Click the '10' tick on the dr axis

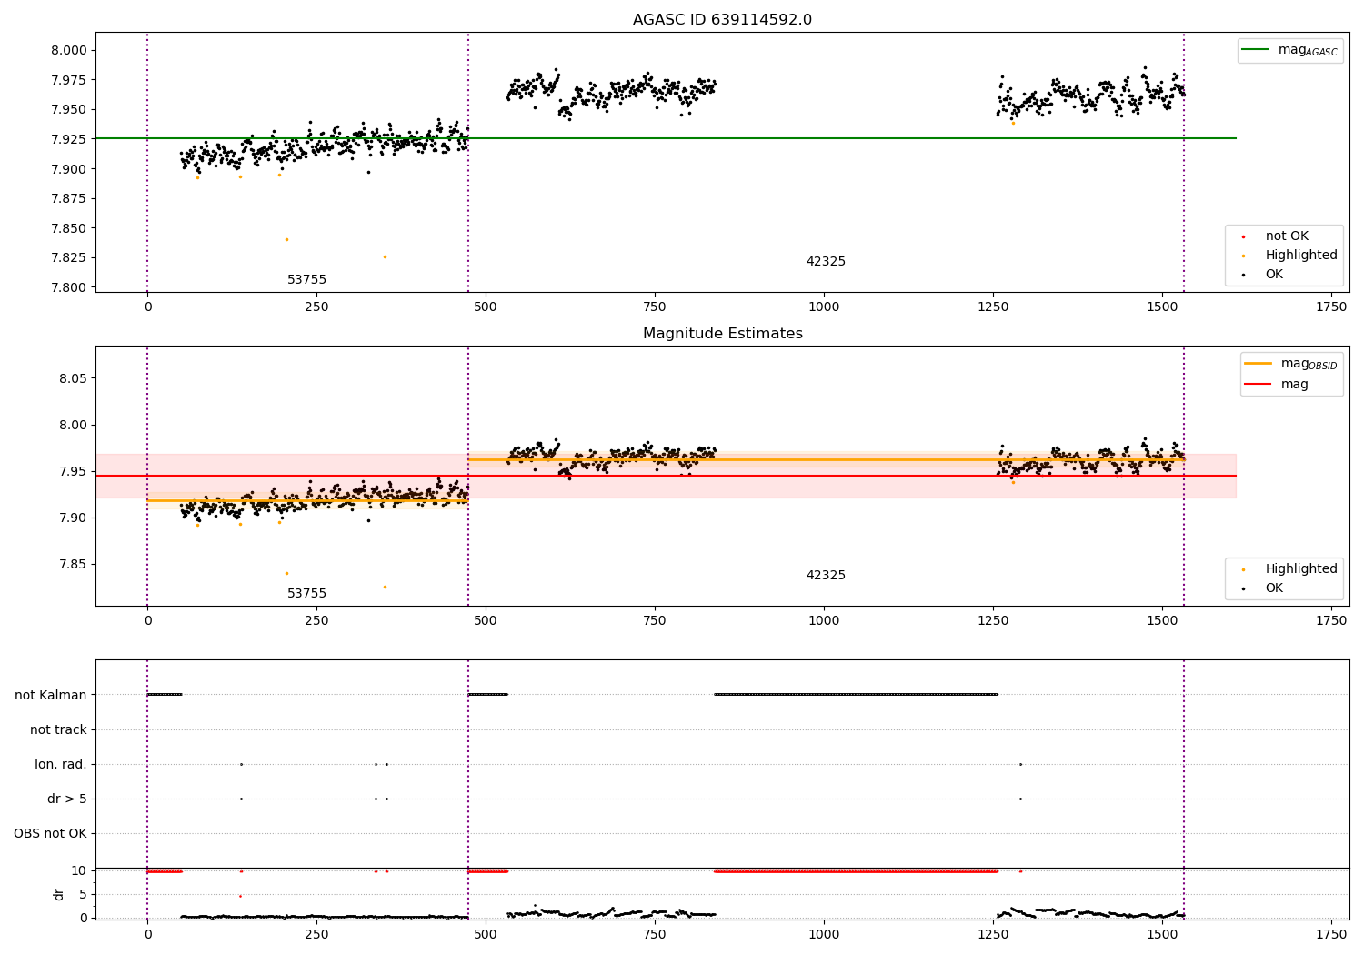[x=79, y=870]
